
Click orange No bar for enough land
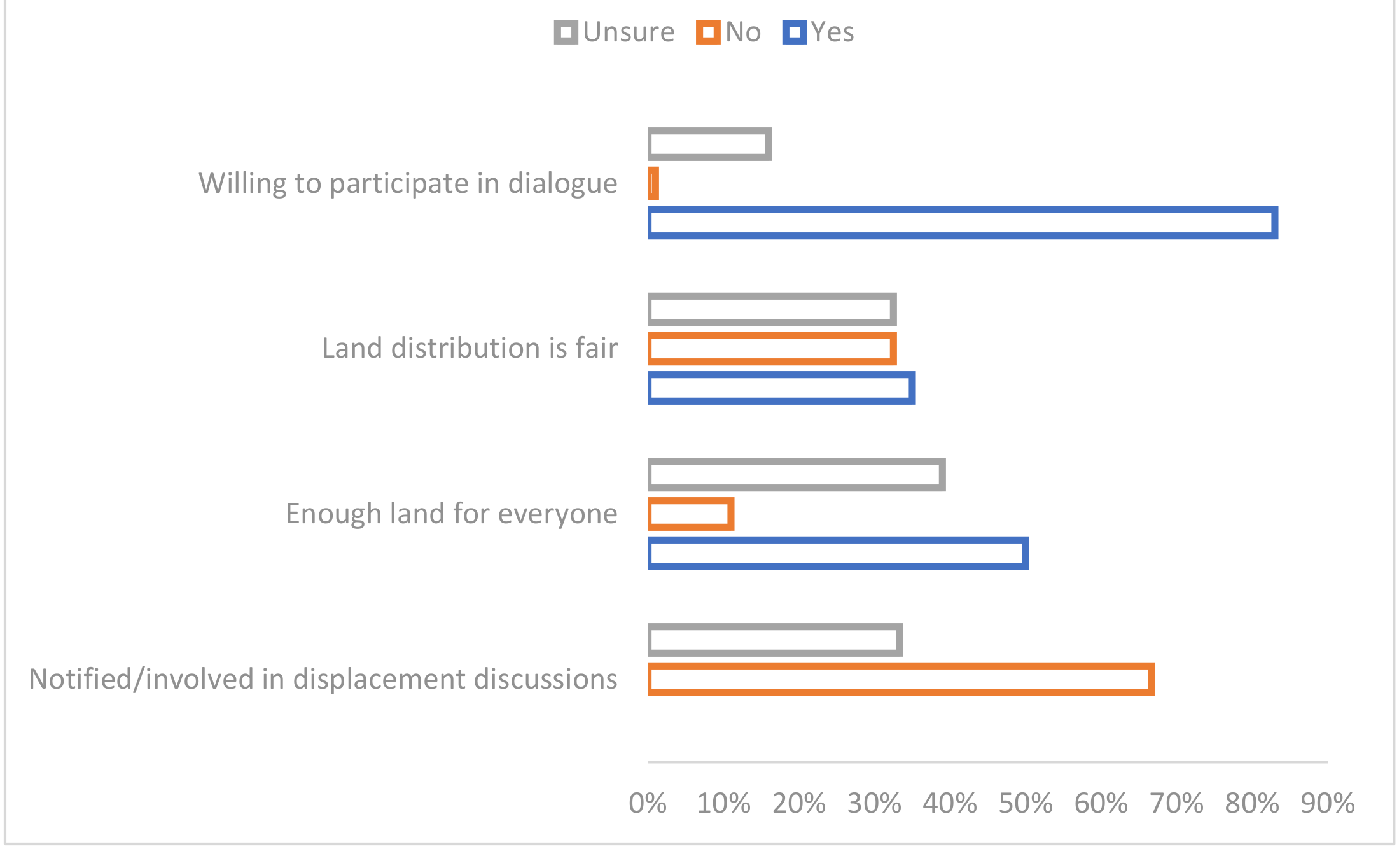click(691, 514)
